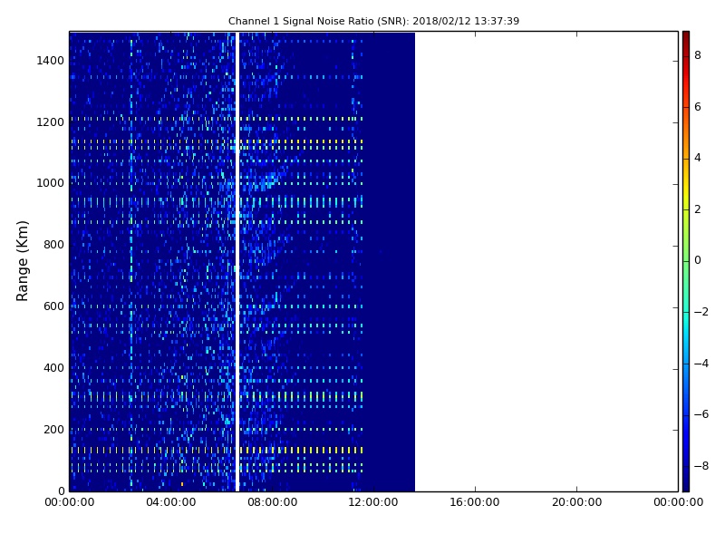Click the 12:00:00 time tick label
The height and width of the screenshot is (544, 725).
[x=373, y=502]
